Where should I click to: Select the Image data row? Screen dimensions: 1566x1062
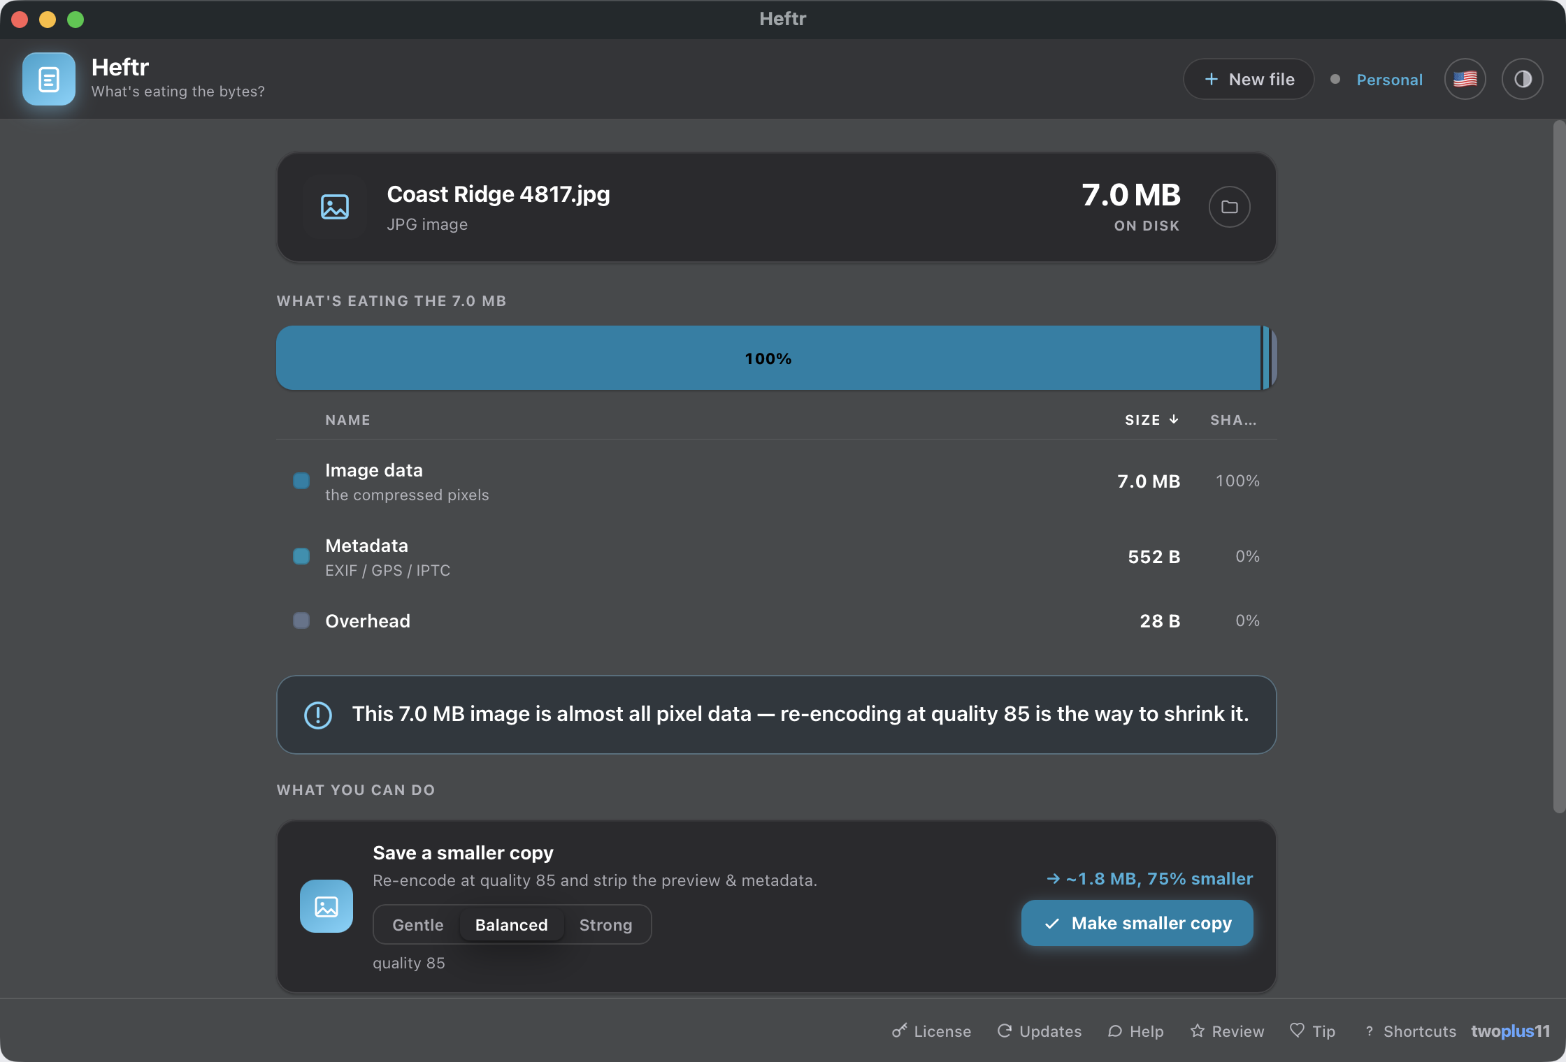click(777, 481)
